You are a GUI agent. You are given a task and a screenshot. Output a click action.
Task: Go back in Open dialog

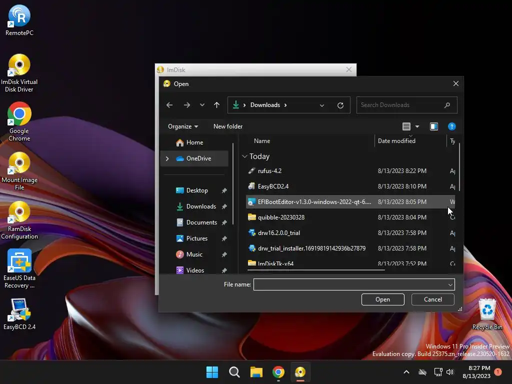169,105
